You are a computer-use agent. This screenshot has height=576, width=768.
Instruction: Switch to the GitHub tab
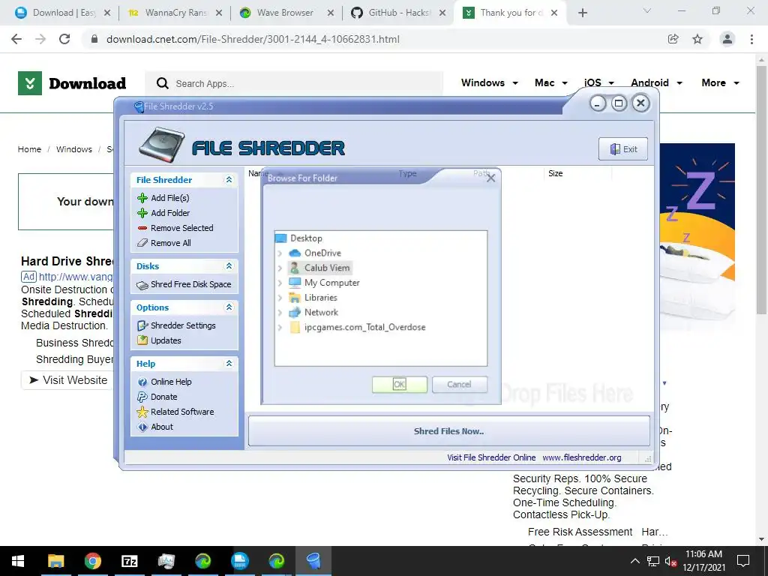click(398, 13)
